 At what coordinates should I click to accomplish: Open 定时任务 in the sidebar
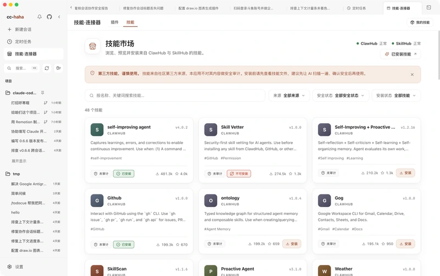pos(34,42)
